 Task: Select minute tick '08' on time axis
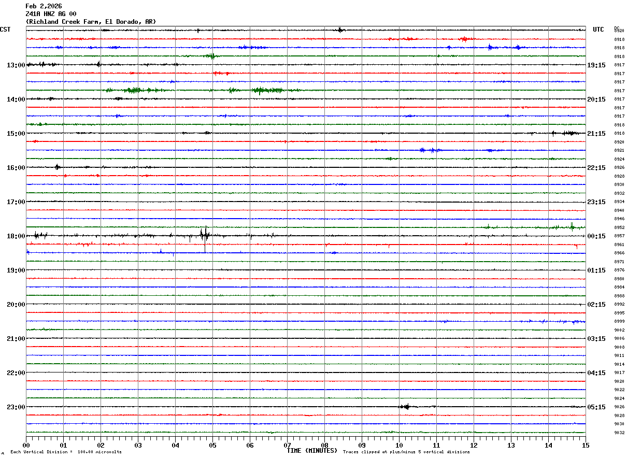coord(325,445)
